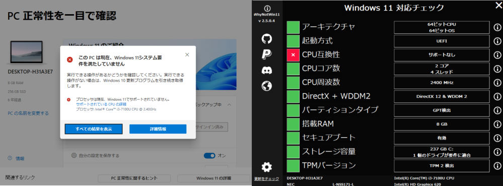Click the 2 コア 4 スレッド result
503x186 pixels.
(x=442, y=69)
